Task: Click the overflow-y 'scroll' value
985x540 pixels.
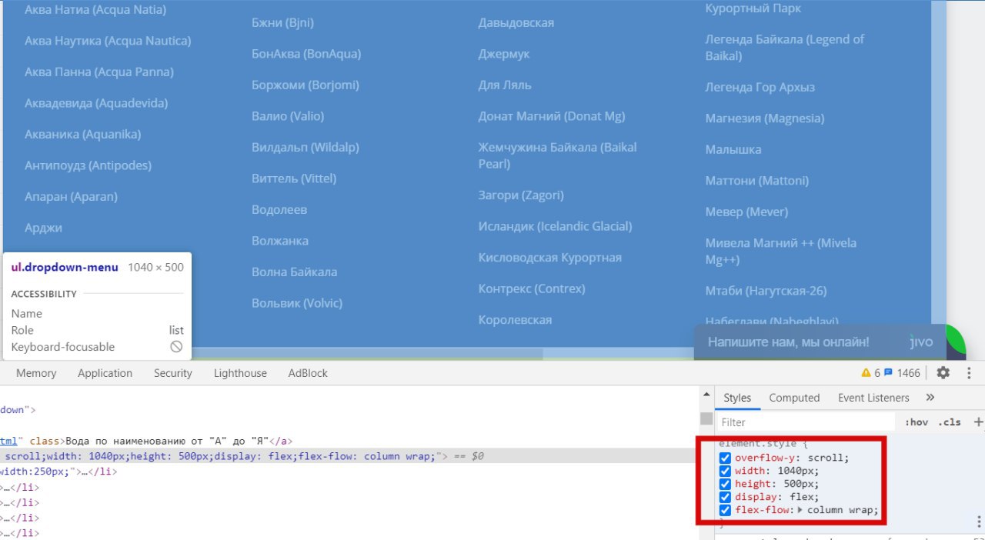Action: click(x=826, y=458)
